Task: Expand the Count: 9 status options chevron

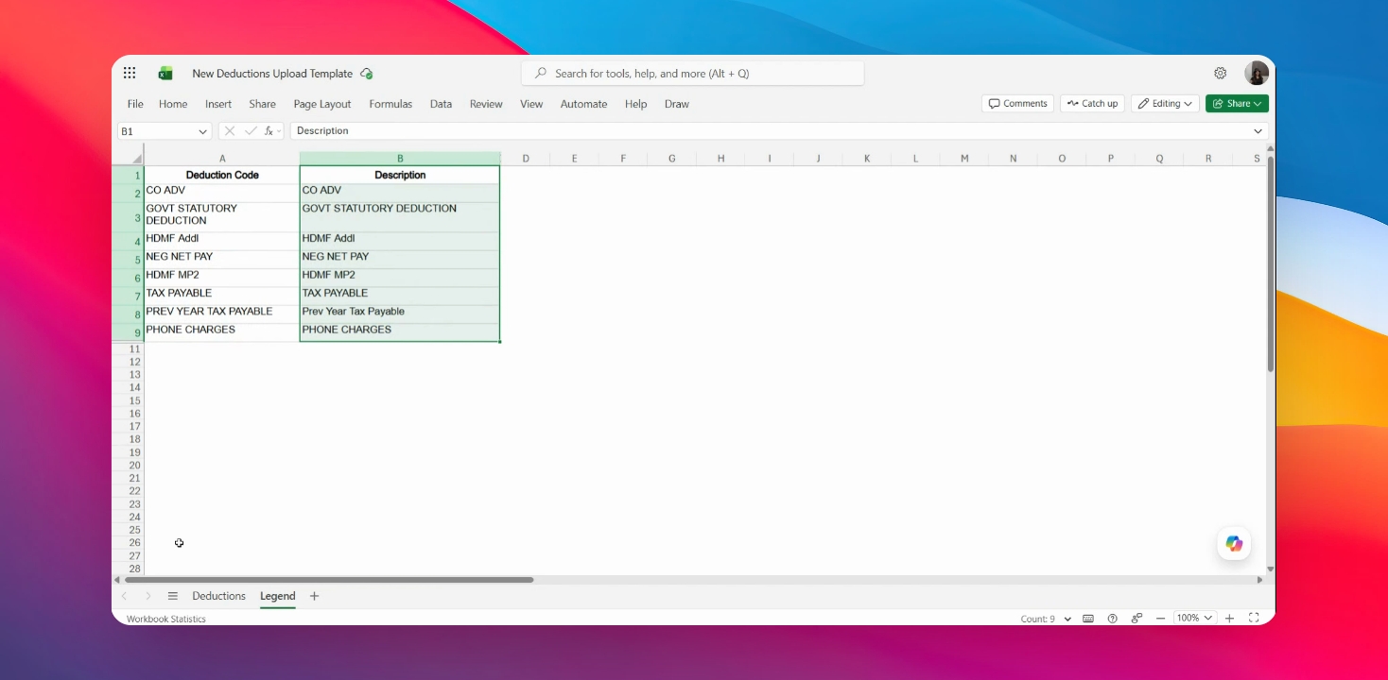Action: click(x=1067, y=620)
